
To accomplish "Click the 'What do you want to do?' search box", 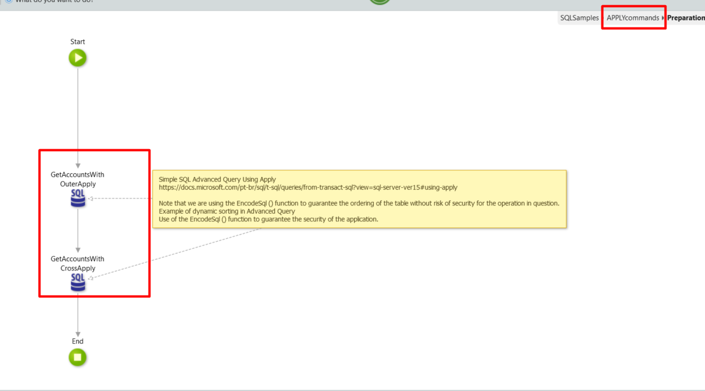I will tap(54, 2).
